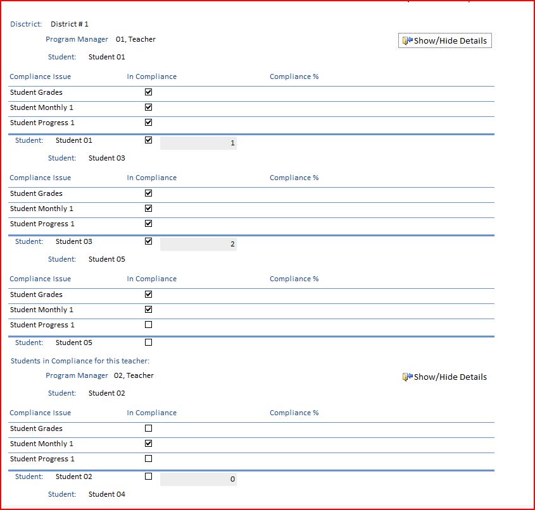The image size is (535, 510).
Task: Toggle Student Grades checkbox under Student 05
Action: (x=148, y=294)
